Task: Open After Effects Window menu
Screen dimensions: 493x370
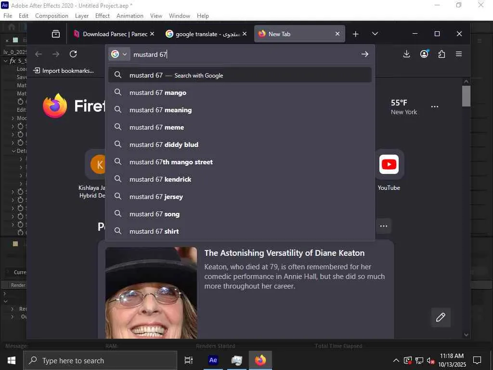Action: (180, 16)
